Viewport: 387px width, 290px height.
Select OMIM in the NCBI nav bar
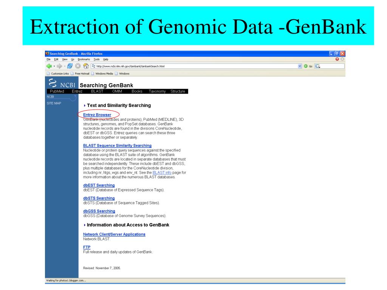click(x=117, y=91)
